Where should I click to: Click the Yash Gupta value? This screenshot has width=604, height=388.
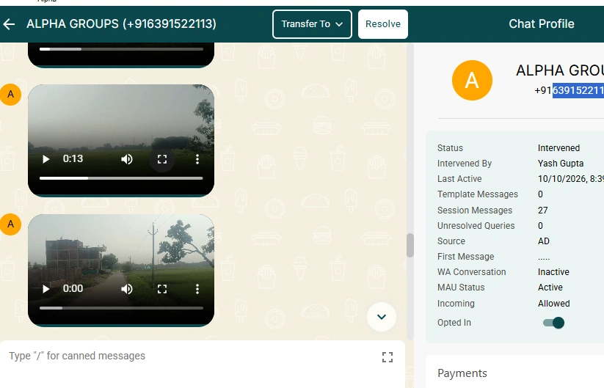(x=561, y=164)
